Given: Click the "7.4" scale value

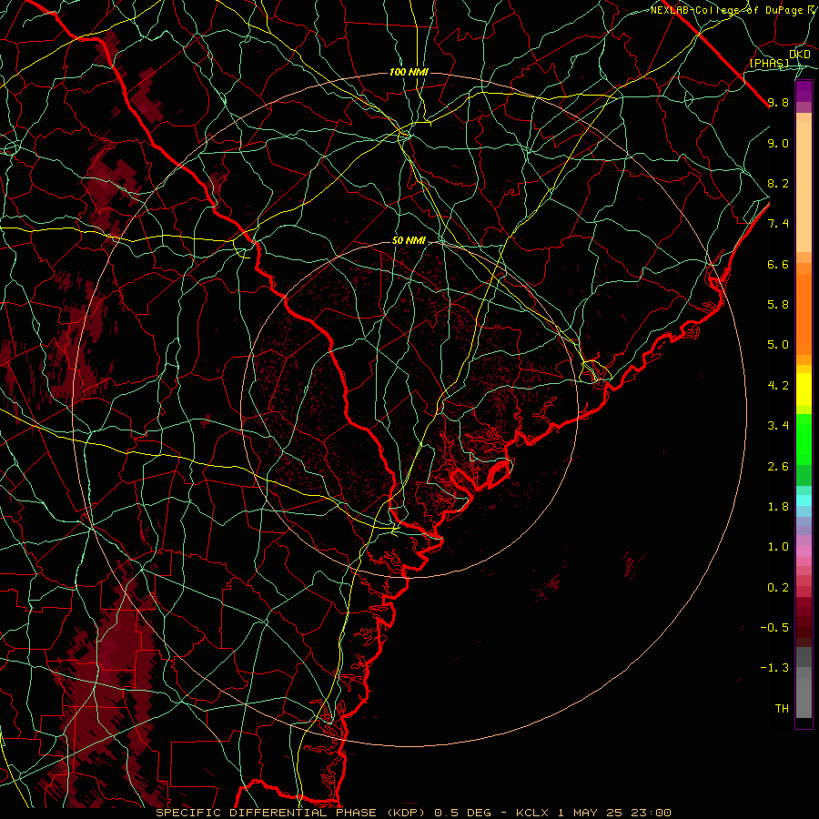Looking at the screenshot, I should tap(778, 224).
